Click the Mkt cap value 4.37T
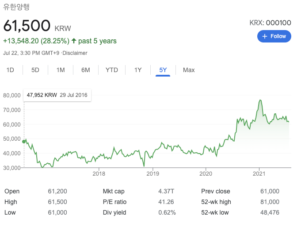 166,191
